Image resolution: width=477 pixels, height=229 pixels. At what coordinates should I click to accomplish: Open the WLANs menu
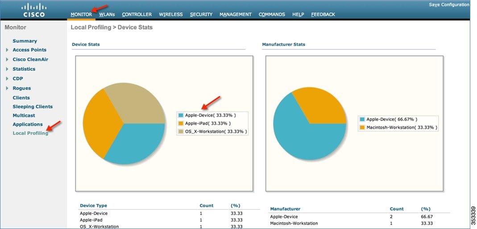tap(107, 14)
